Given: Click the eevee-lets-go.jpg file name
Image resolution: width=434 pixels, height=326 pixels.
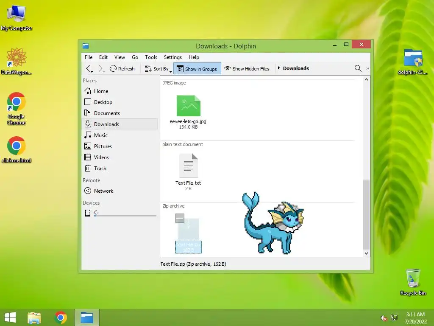Looking at the screenshot, I should click(188, 121).
